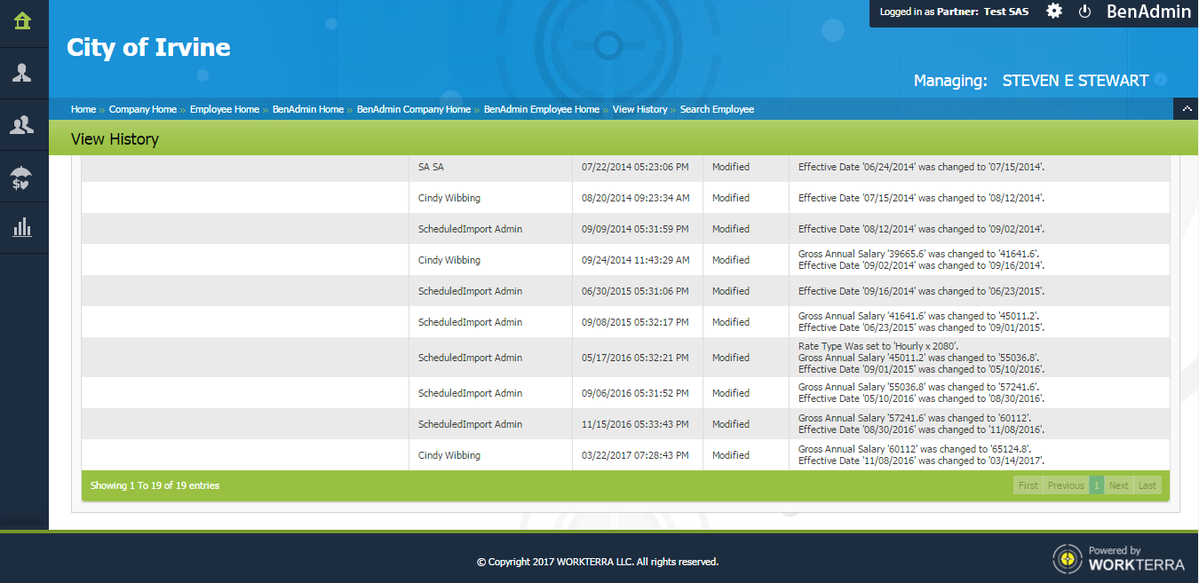1199x583 pixels.
Task: Click Effective Date '09/16/2014' to '06/23/2015' text
Action: coord(921,291)
